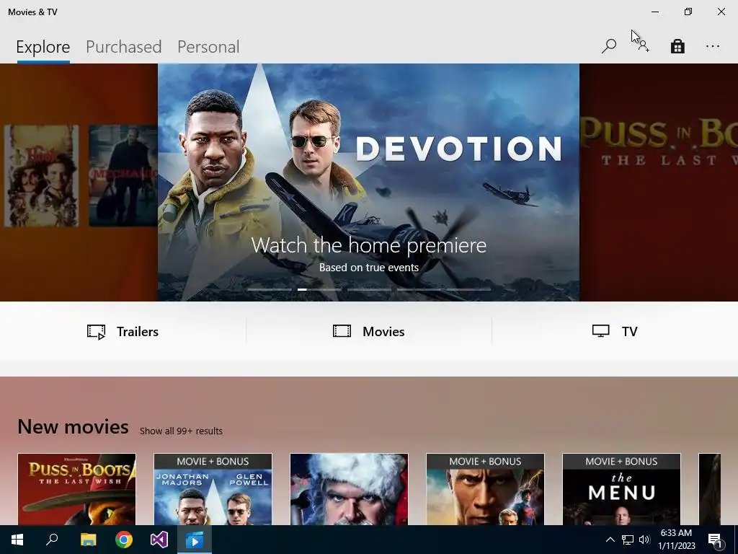
Task: Open the network status tray icon
Action: coord(628,540)
